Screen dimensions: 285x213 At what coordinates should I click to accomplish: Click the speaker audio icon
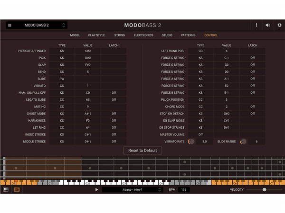pyautogui.click(x=268, y=25)
